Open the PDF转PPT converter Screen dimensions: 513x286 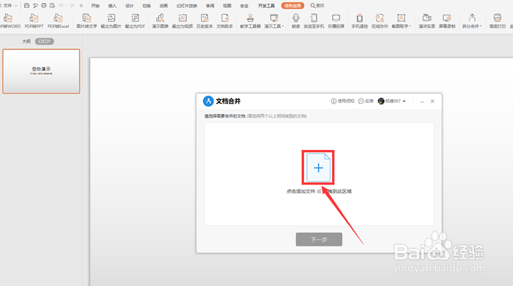click(34, 21)
